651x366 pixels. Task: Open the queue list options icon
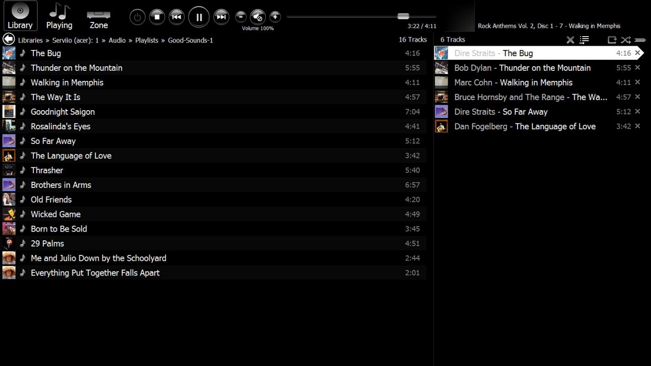point(584,40)
